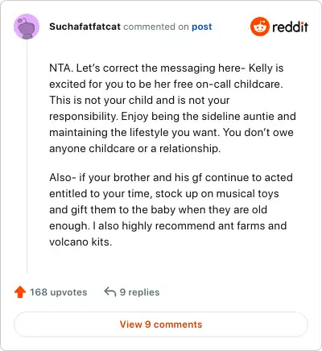Viewport: 322px width, 351px height.
Task: Follow the blue "post" link
Action: coord(202,27)
